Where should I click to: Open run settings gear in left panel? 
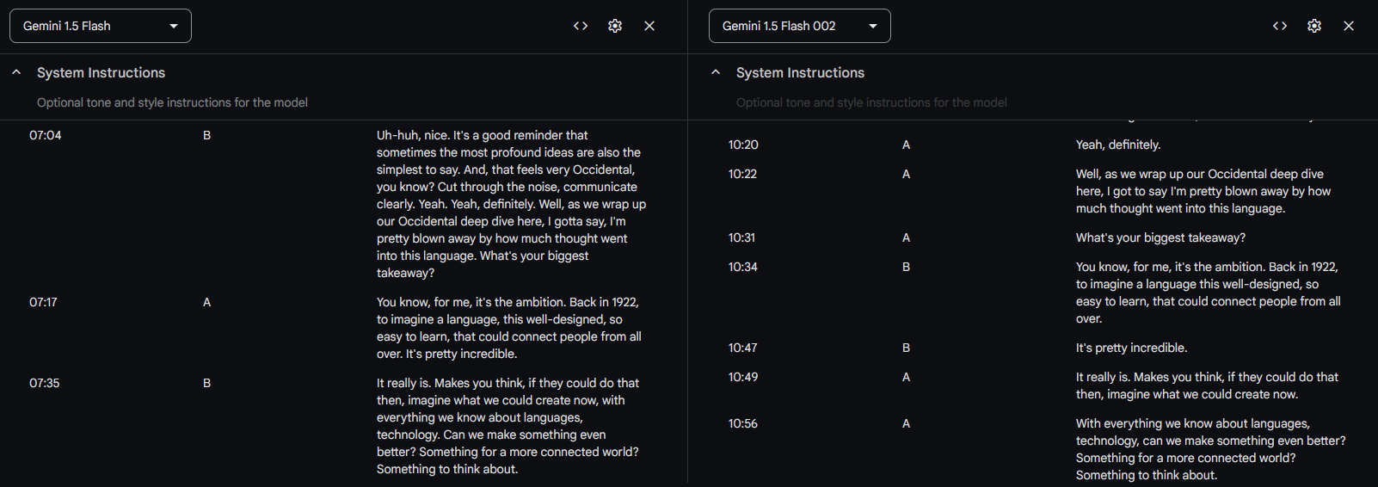tap(615, 26)
